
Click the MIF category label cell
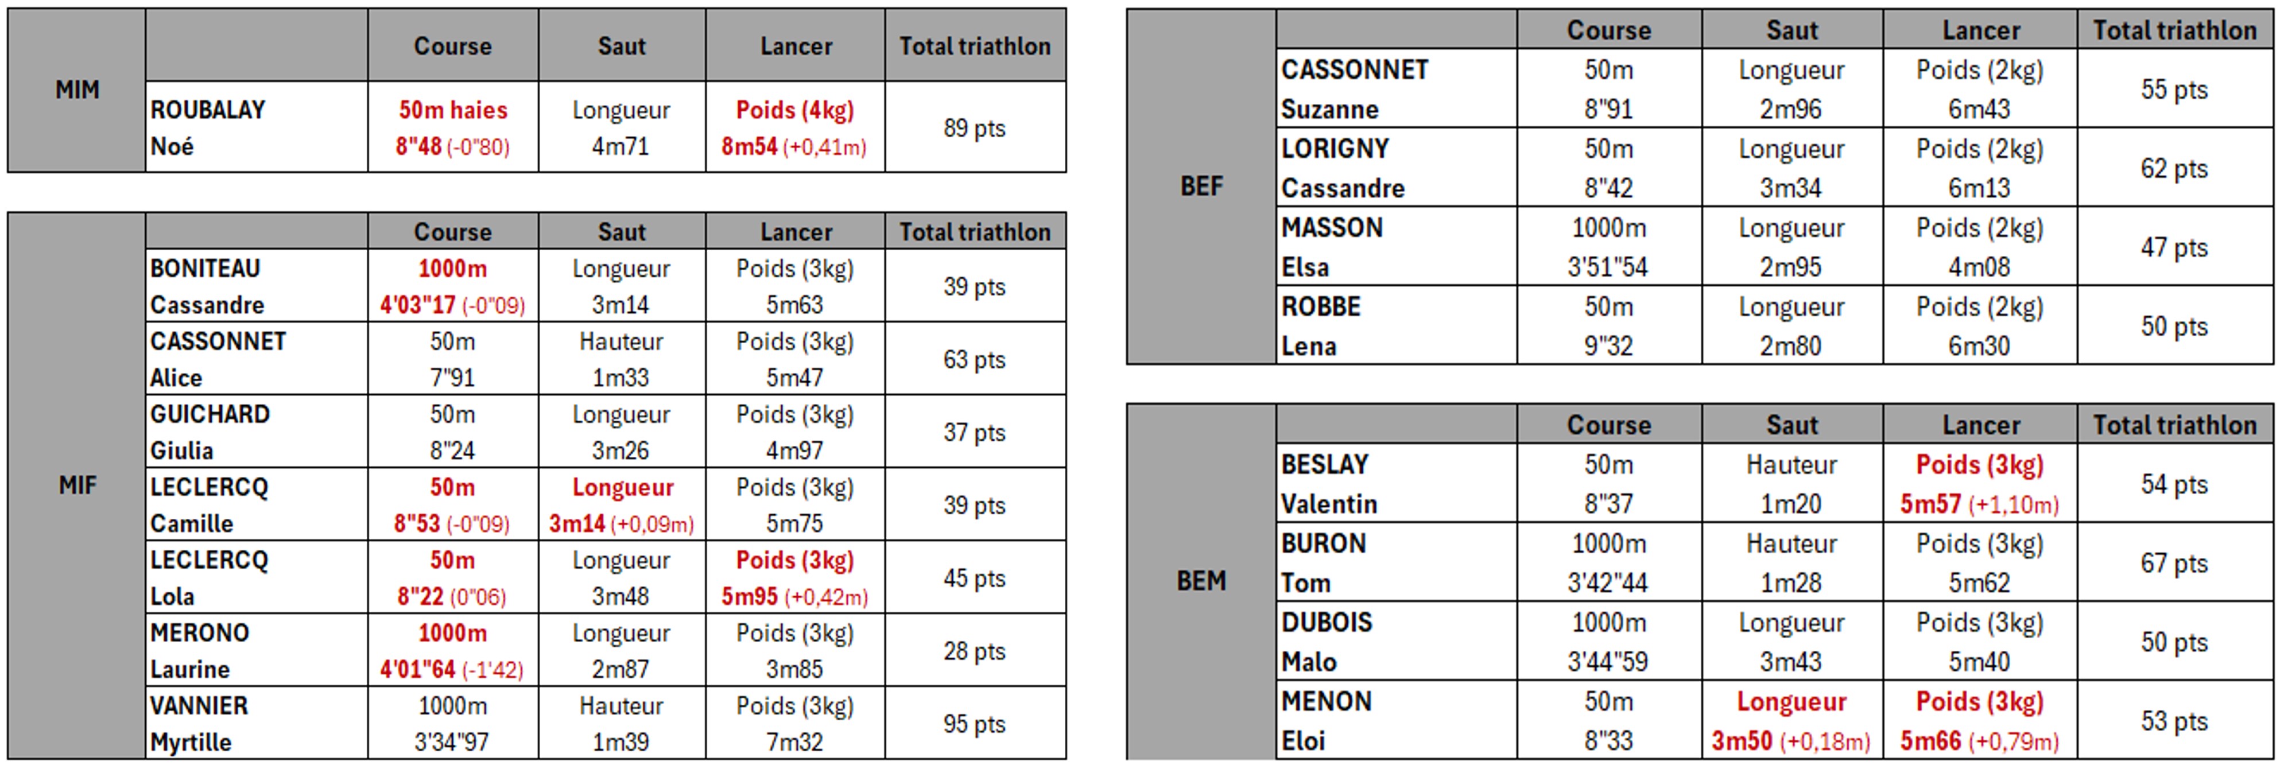click(x=77, y=486)
